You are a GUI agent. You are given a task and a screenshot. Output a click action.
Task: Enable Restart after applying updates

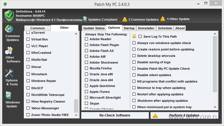click(x=134, y=94)
